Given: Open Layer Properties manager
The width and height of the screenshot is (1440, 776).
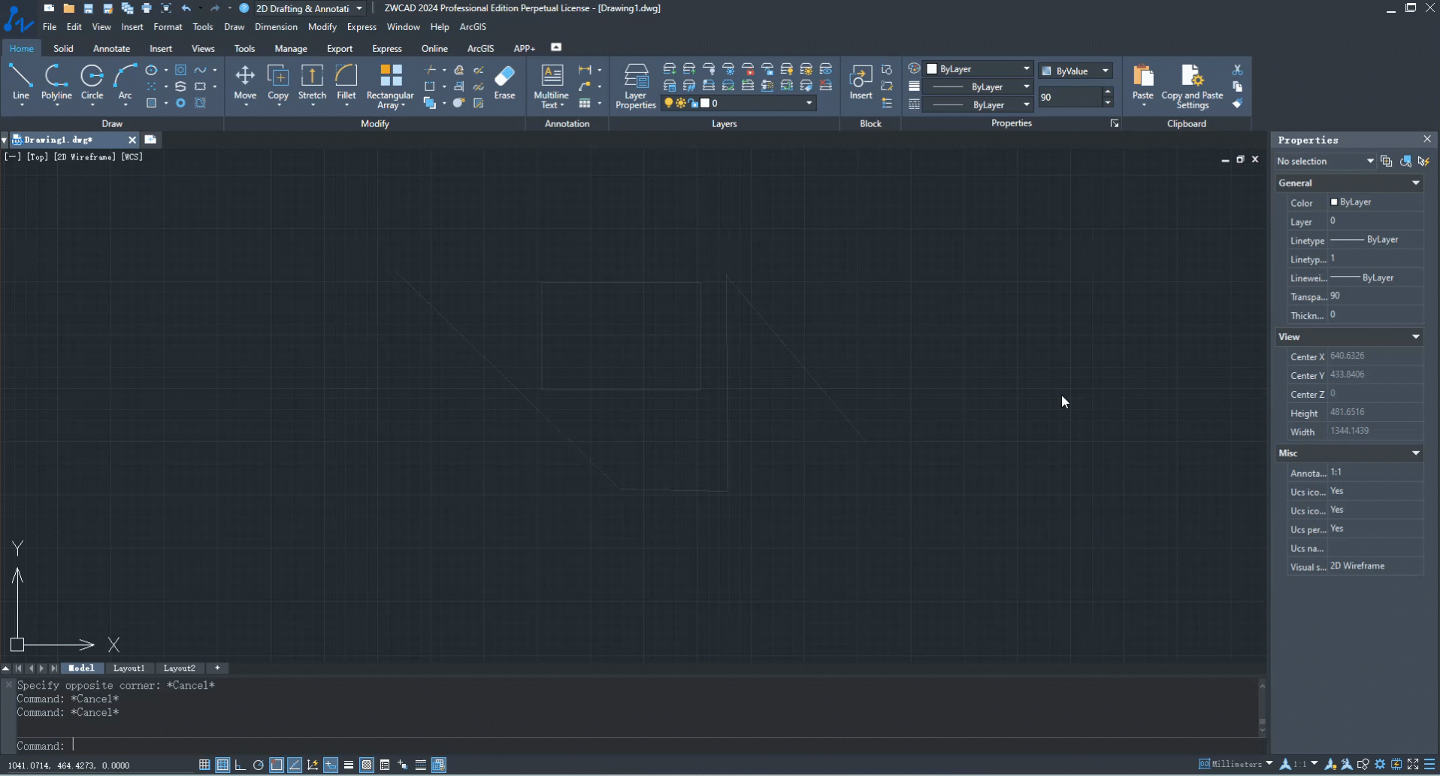Looking at the screenshot, I should tap(636, 86).
